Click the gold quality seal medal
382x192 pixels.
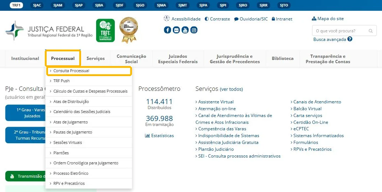pos(129,30)
